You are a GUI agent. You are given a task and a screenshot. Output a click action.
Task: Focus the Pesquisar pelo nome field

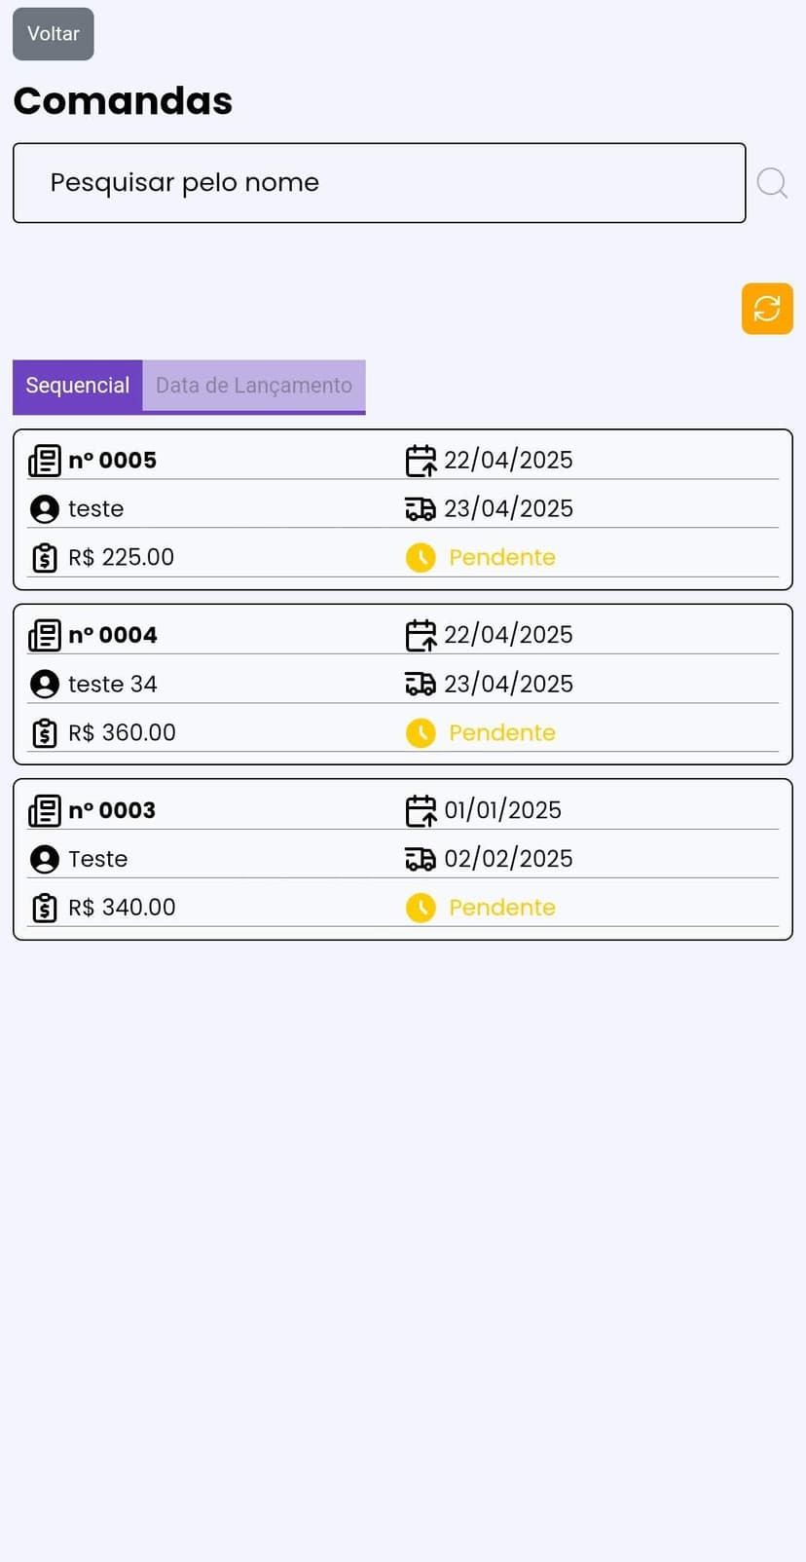[x=380, y=183]
